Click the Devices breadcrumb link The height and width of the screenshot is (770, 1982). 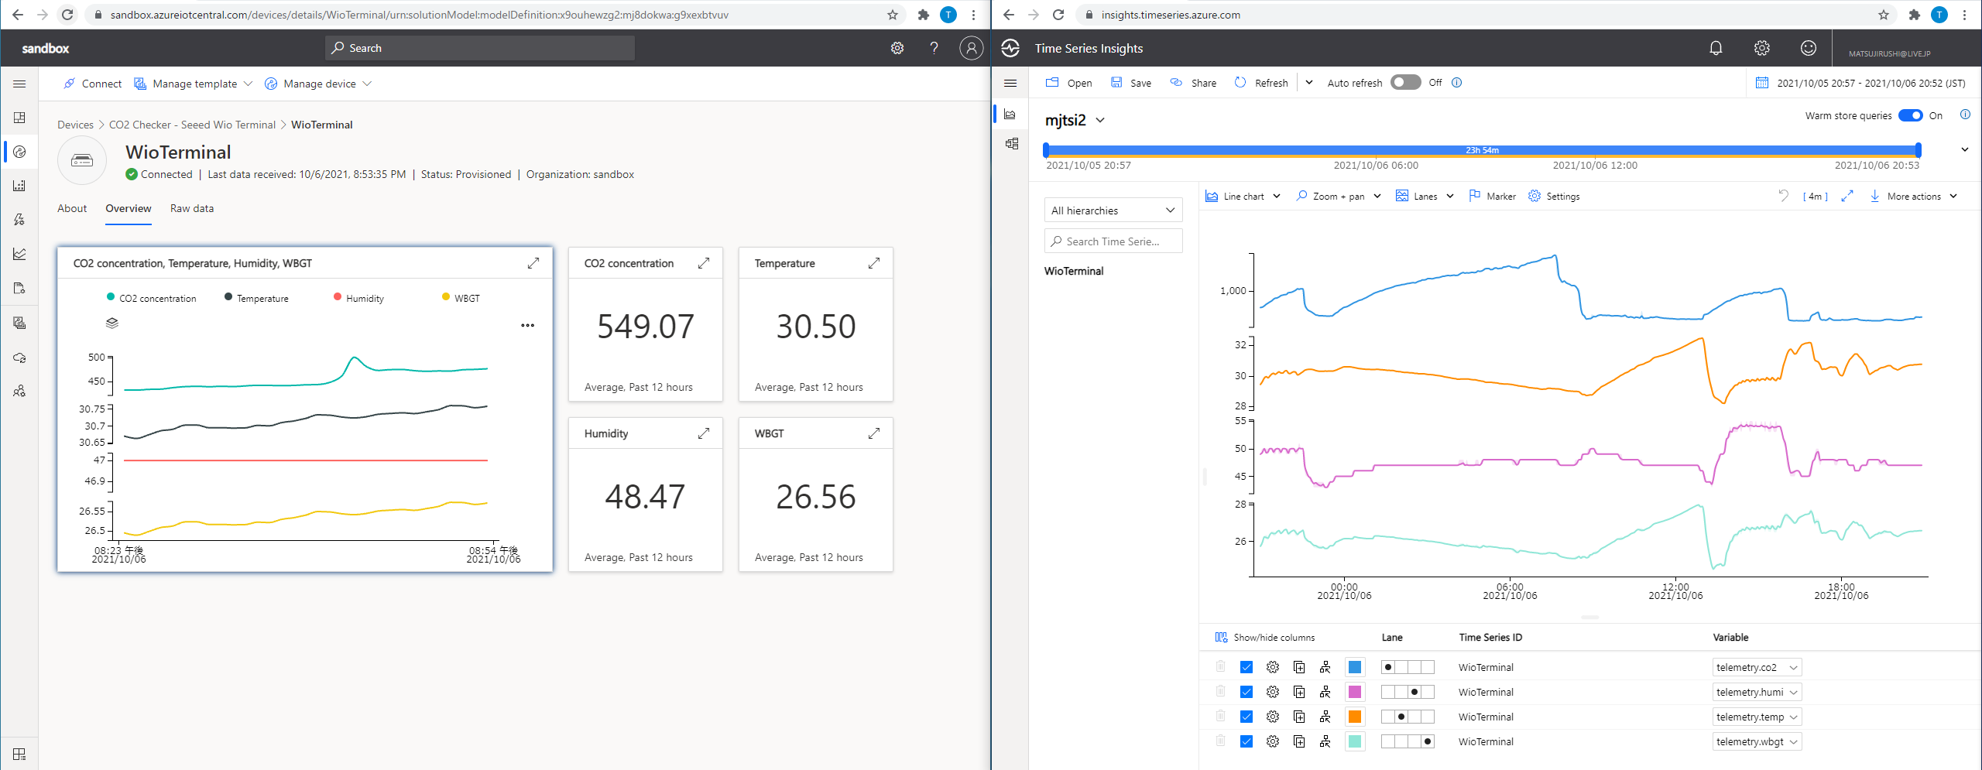pyautogui.click(x=75, y=125)
